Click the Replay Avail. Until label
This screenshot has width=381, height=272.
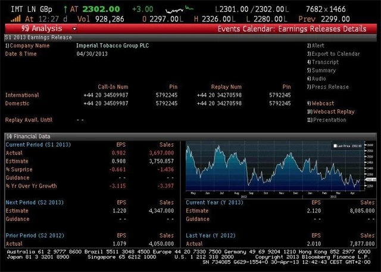pos(29,120)
